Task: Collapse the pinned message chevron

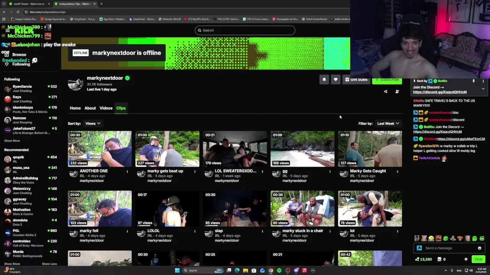Action: 483,89
